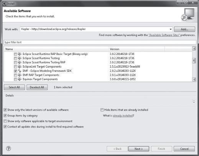The height and width of the screenshot is (156, 199).
Task: Click the list scrollbar down arrow
Action: pyautogui.click(x=194, y=80)
